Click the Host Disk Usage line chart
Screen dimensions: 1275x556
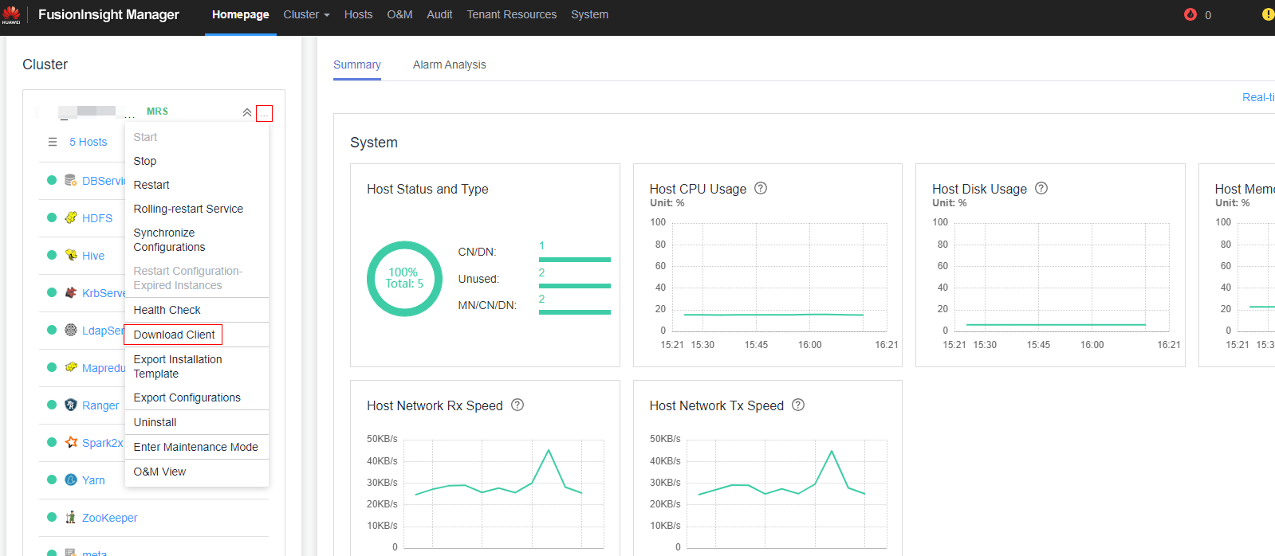(1061, 277)
